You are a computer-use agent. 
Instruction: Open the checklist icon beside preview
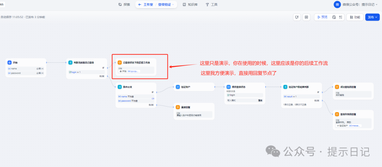coord(341,17)
